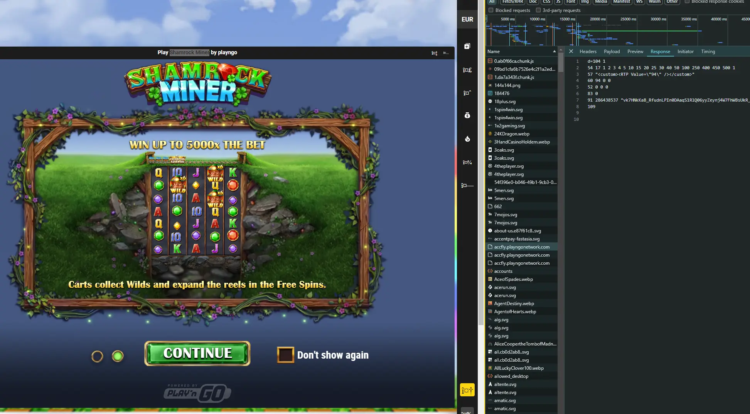Image resolution: width=750 pixels, height=414 pixels.
Task: Click the green CONTINUE button
Action: (x=197, y=353)
